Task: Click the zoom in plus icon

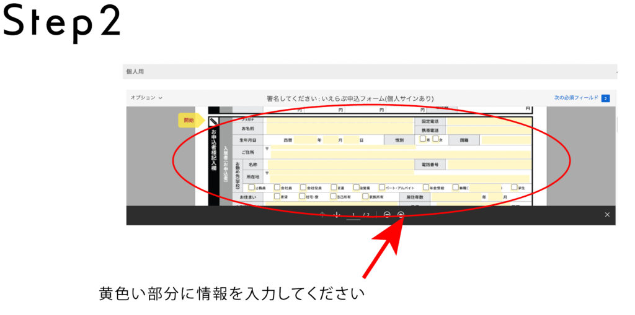Action: (x=401, y=215)
